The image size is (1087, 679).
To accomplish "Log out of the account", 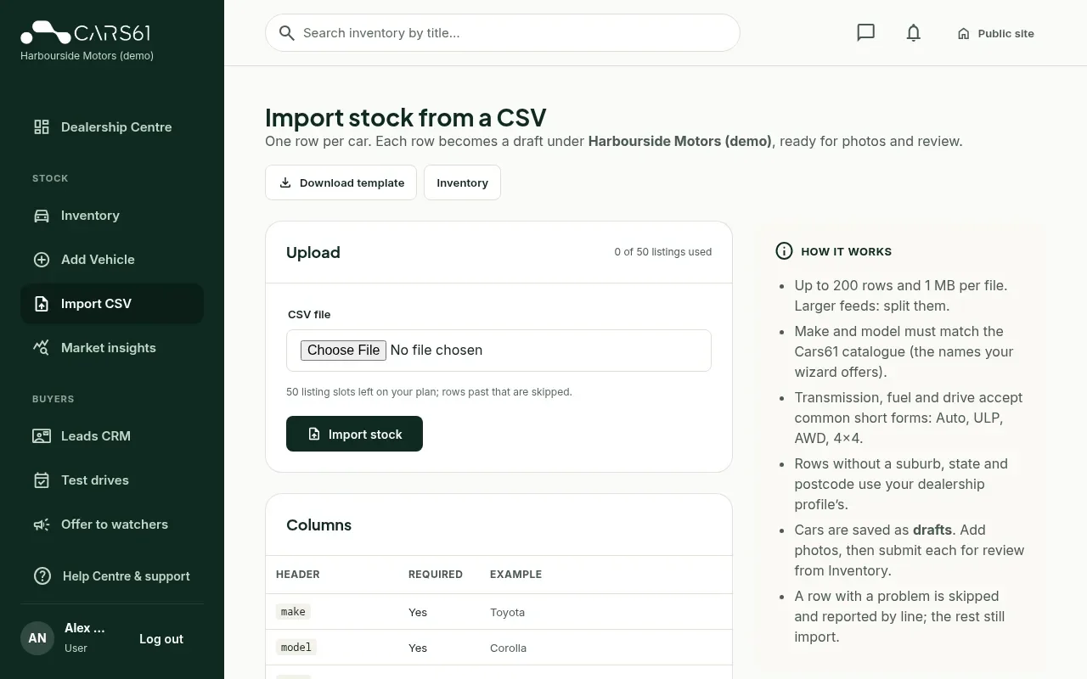I will 161,639.
